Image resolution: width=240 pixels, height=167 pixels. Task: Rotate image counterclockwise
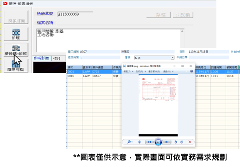[176, 142]
